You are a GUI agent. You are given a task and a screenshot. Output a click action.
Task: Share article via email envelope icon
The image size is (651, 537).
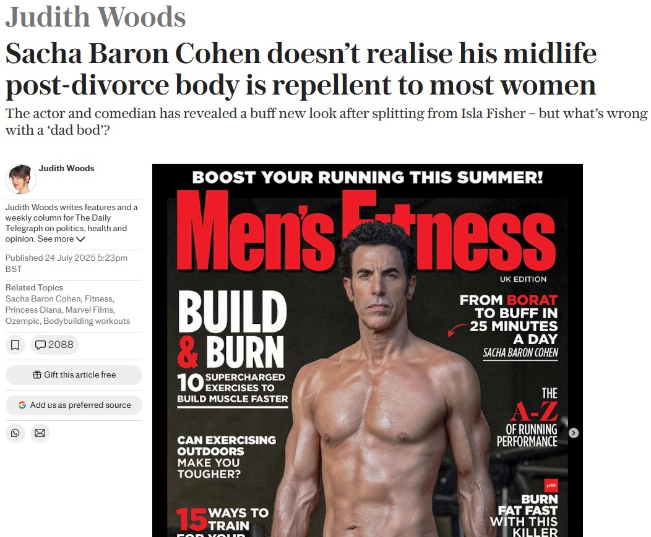coord(40,433)
